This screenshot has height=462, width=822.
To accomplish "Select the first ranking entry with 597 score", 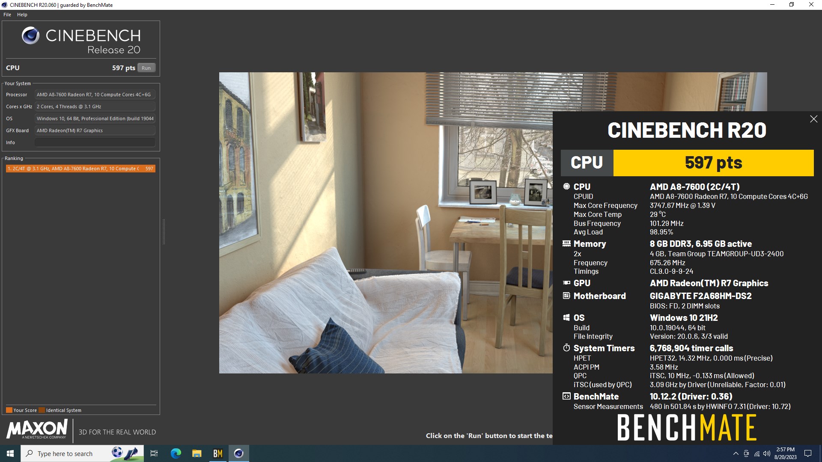I will (x=80, y=169).
